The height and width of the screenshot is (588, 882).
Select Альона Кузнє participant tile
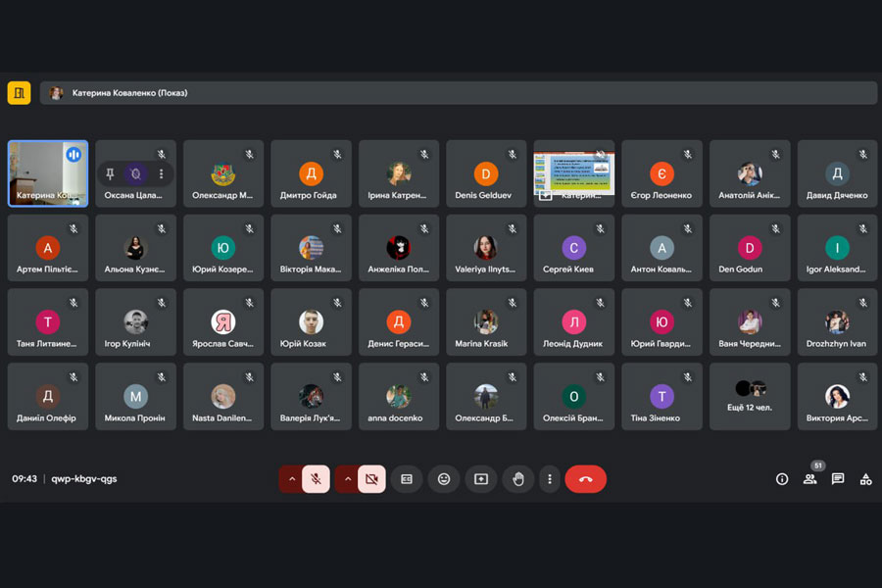135,248
